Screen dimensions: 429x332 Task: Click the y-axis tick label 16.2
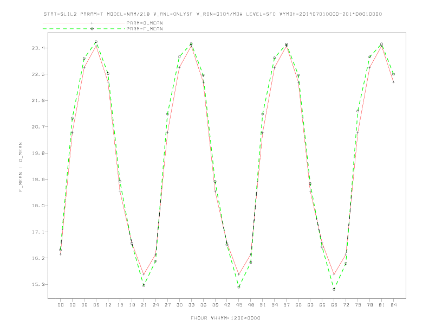point(38,258)
